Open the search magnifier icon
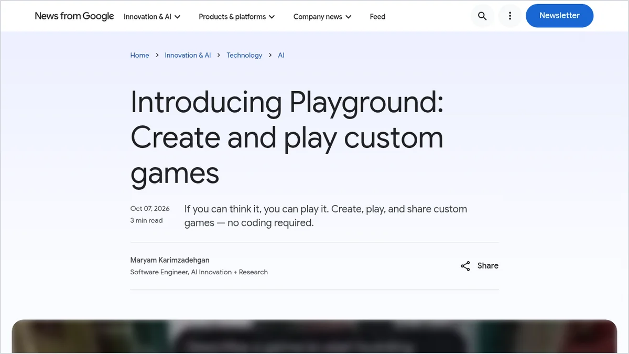This screenshot has width=629, height=354. (482, 16)
